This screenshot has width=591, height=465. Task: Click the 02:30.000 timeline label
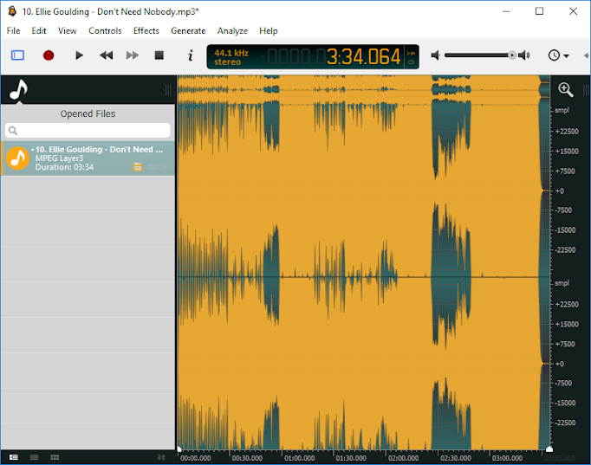pyautogui.click(x=455, y=458)
